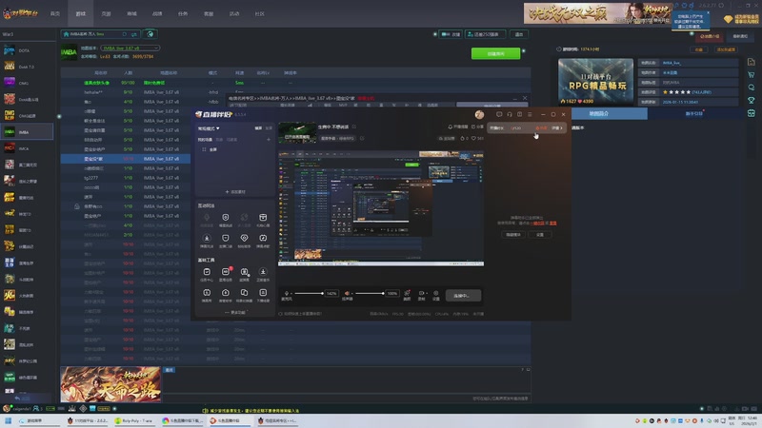Switch to highlighted map intro tab in right panel
Image resolution: width=762 pixels, height=428 pixels.
tap(599, 113)
